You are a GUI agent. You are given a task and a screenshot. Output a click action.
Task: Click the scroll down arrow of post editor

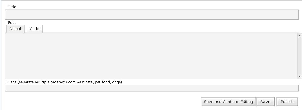point(299,76)
